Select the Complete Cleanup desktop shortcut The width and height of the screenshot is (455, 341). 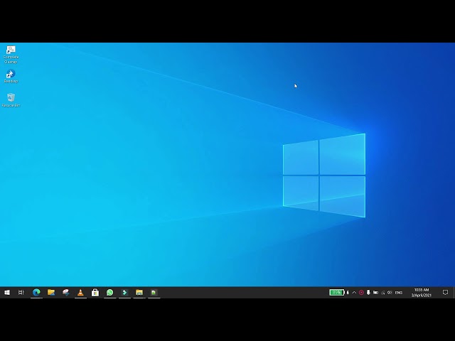point(11,55)
